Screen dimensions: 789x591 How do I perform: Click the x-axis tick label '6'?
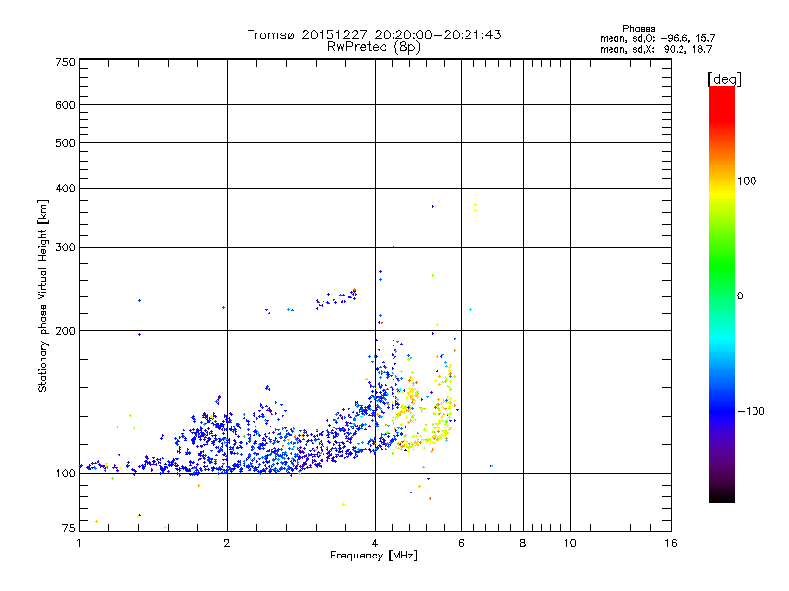(461, 543)
